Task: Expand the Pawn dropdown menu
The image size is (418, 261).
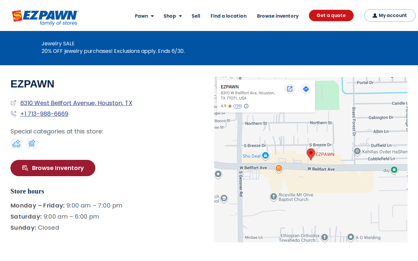Action: click(144, 16)
